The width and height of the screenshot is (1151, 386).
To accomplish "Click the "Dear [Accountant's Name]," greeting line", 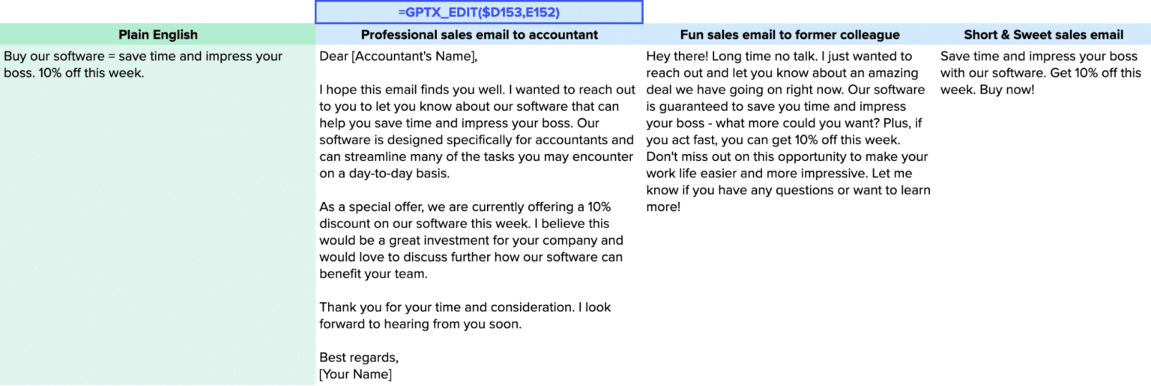I will [398, 57].
